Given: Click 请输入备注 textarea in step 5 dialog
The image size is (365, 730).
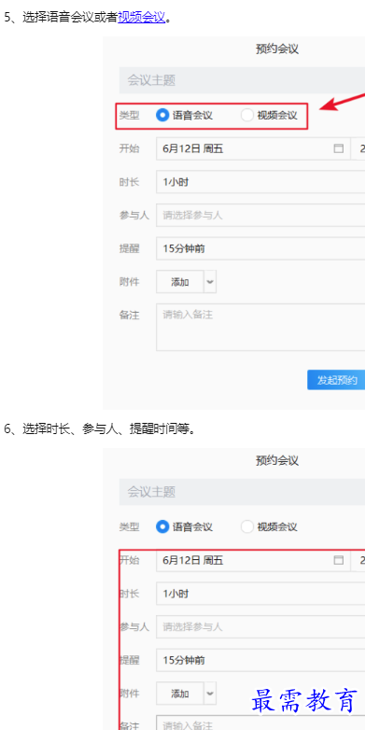Looking at the screenshot, I should point(260,328).
